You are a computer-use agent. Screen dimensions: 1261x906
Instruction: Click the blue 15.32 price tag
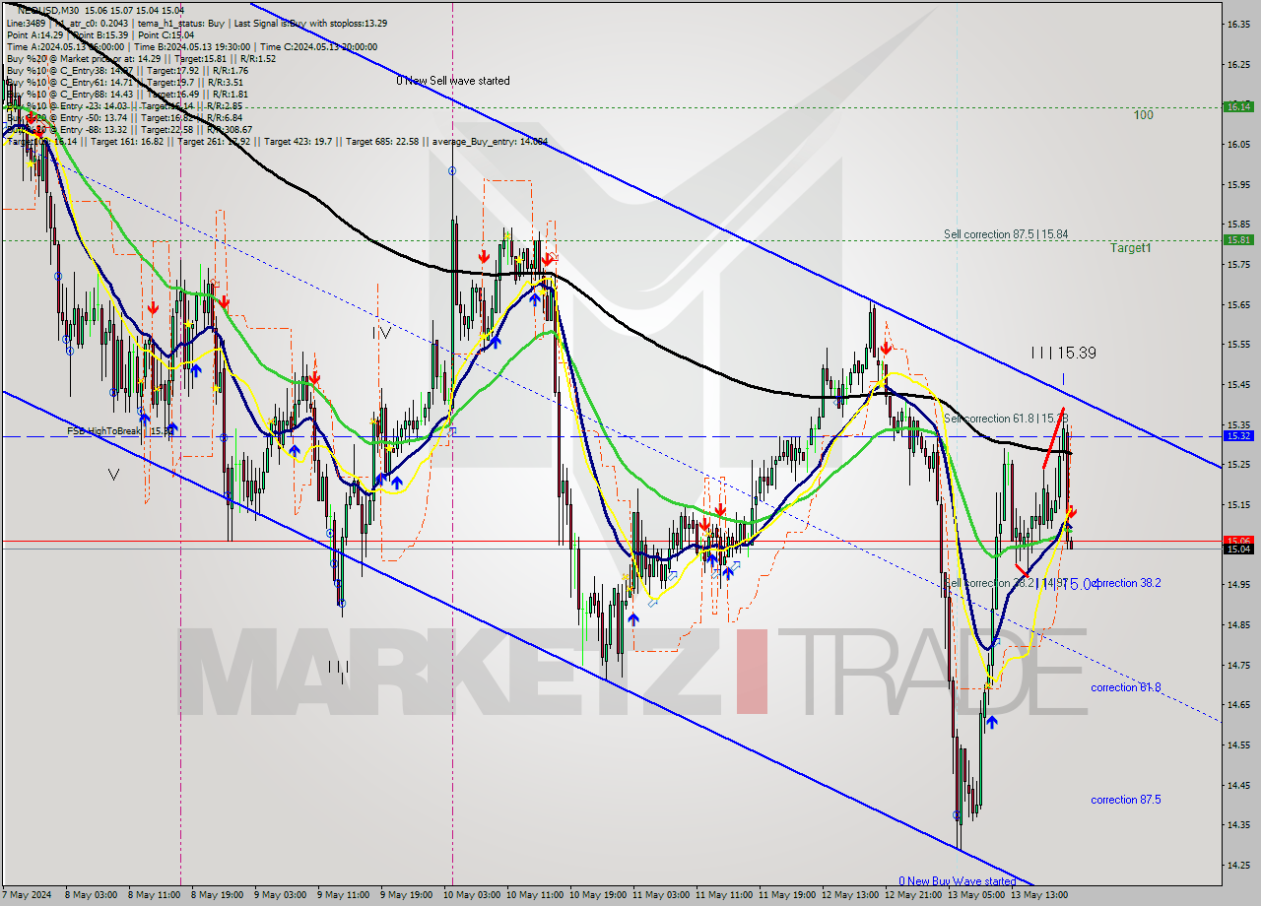1237,435
